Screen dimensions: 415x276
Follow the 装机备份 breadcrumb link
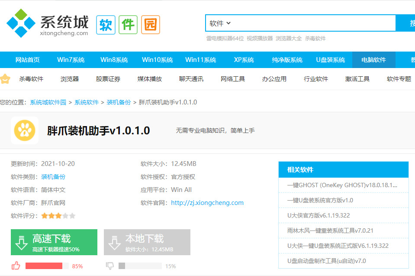(x=119, y=103)
